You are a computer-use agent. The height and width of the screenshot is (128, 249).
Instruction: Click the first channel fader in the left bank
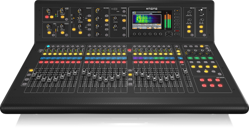coord(34,74)
